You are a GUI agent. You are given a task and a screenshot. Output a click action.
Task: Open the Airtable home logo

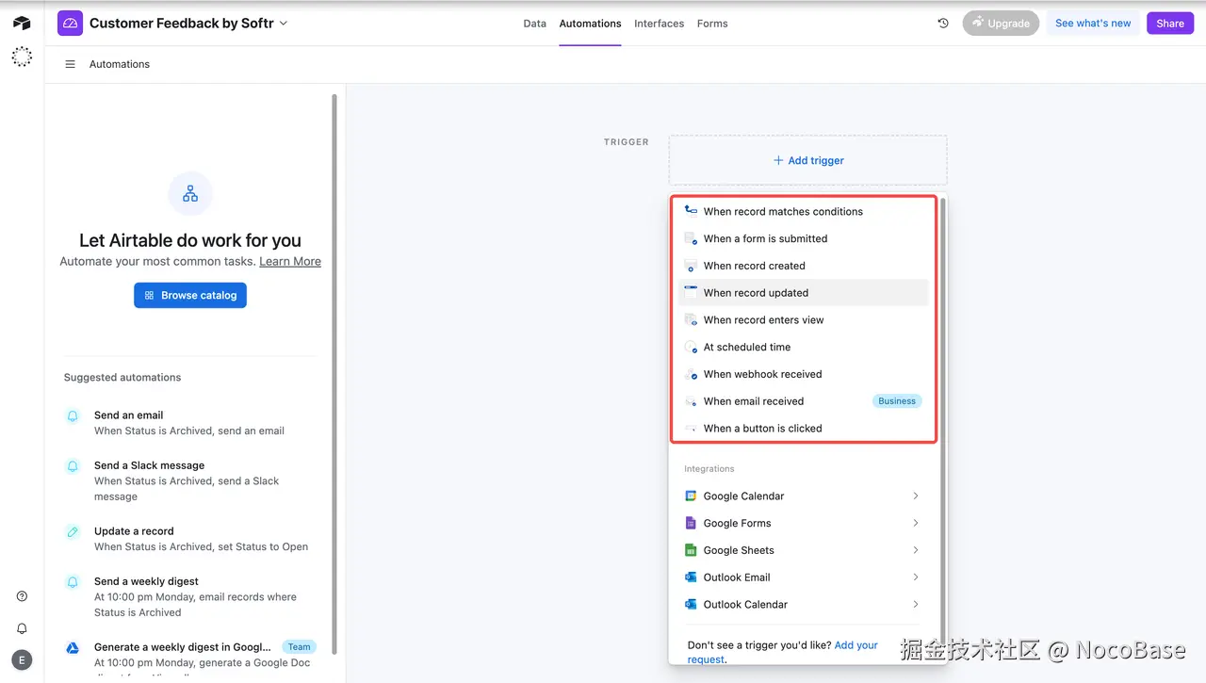point(22,23)
